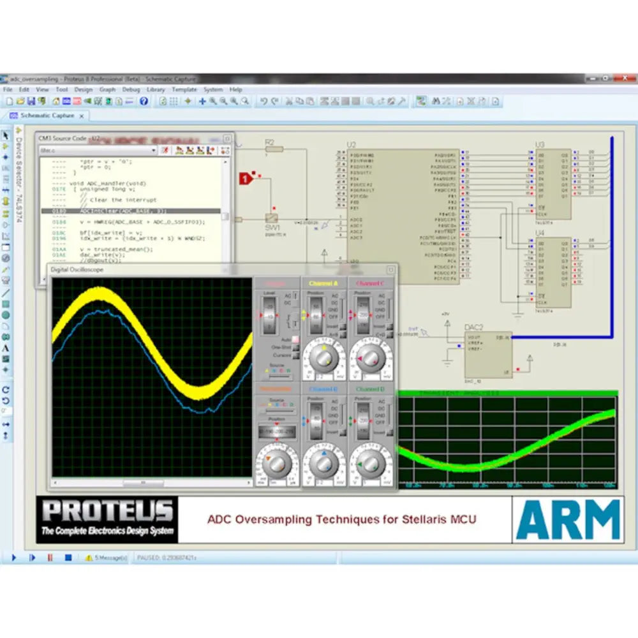Activate the Component Mode icon in left toolbar

point(6,146)
